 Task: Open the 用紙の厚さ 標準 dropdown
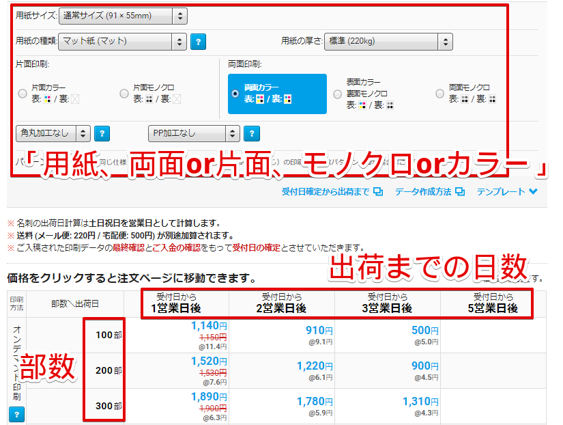point(388,41)
